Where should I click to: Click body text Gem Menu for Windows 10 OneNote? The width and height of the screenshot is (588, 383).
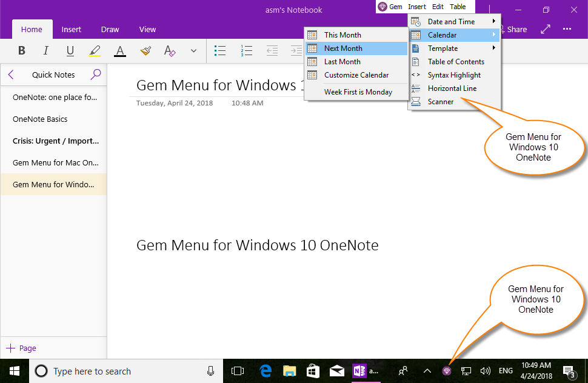pyautogui.click(x=257, y=245)
